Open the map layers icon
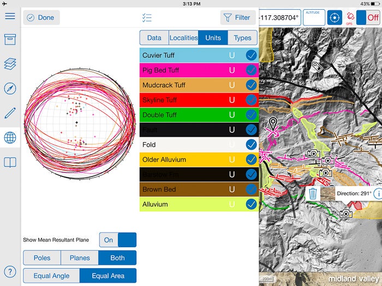Image resolution: width=382 pixels, height=286 pixels. pos(10,64)
